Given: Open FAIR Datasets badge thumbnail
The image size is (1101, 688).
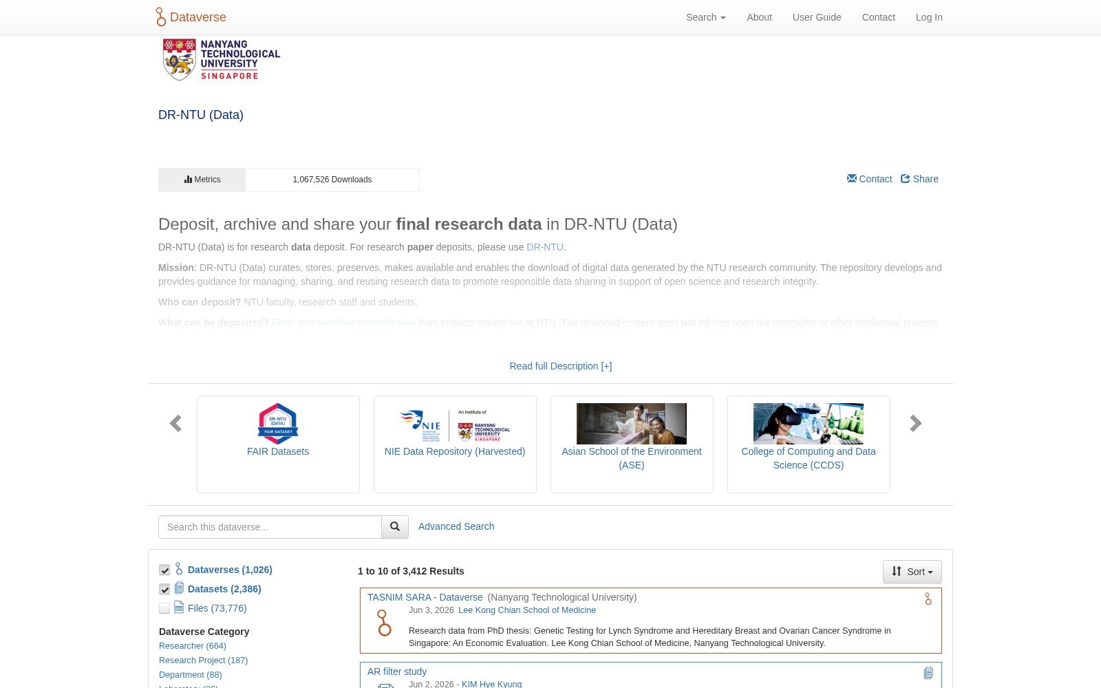Looking at the screenshot, I should click(x=278, y=424).
